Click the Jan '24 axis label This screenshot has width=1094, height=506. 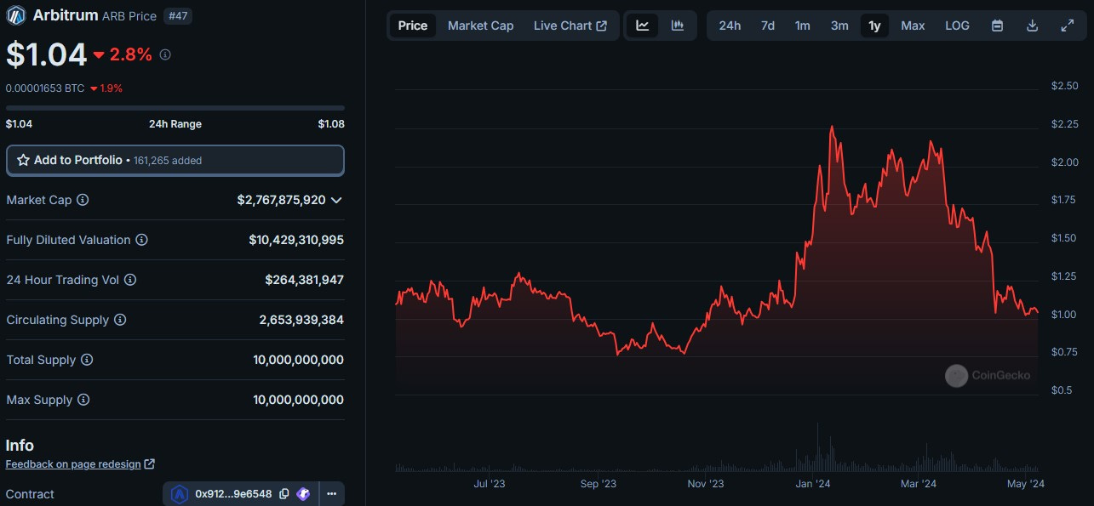pos(813,484)
